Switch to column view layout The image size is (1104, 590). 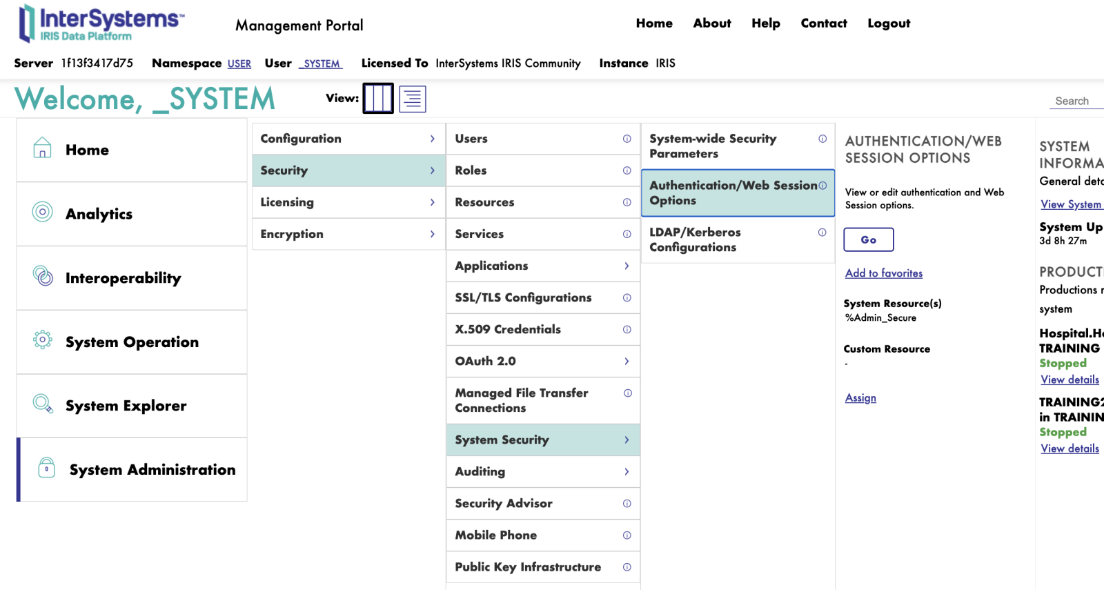coord(378,99)
